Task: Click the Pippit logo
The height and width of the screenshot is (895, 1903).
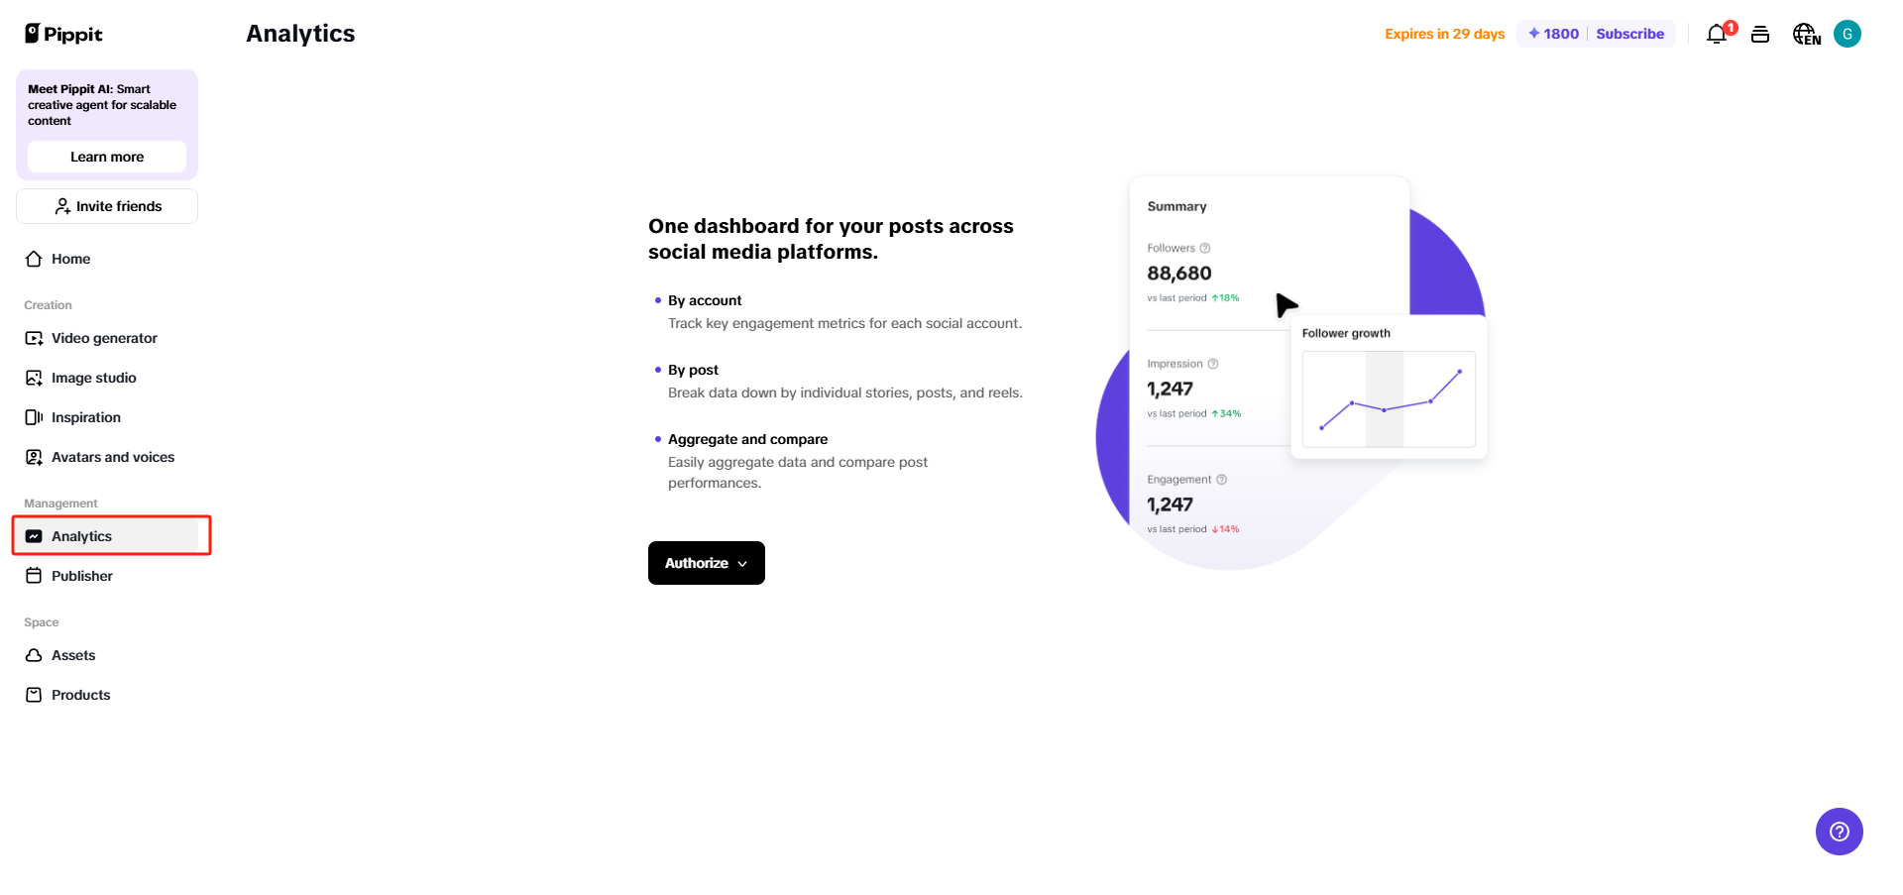Action: 62,33
